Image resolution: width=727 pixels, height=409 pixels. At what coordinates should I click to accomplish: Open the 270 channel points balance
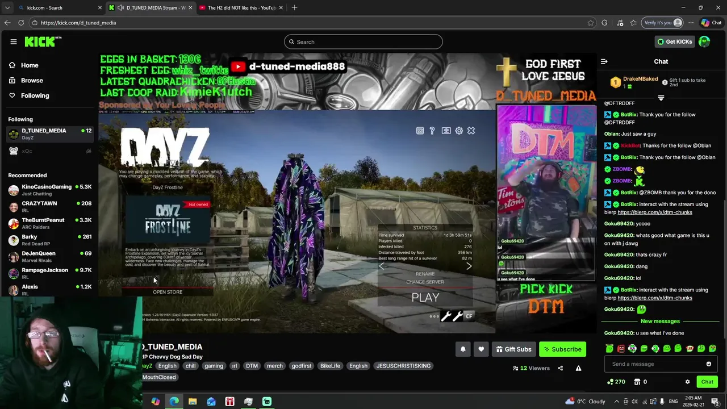pyautogui.click(x=616, y=382)
